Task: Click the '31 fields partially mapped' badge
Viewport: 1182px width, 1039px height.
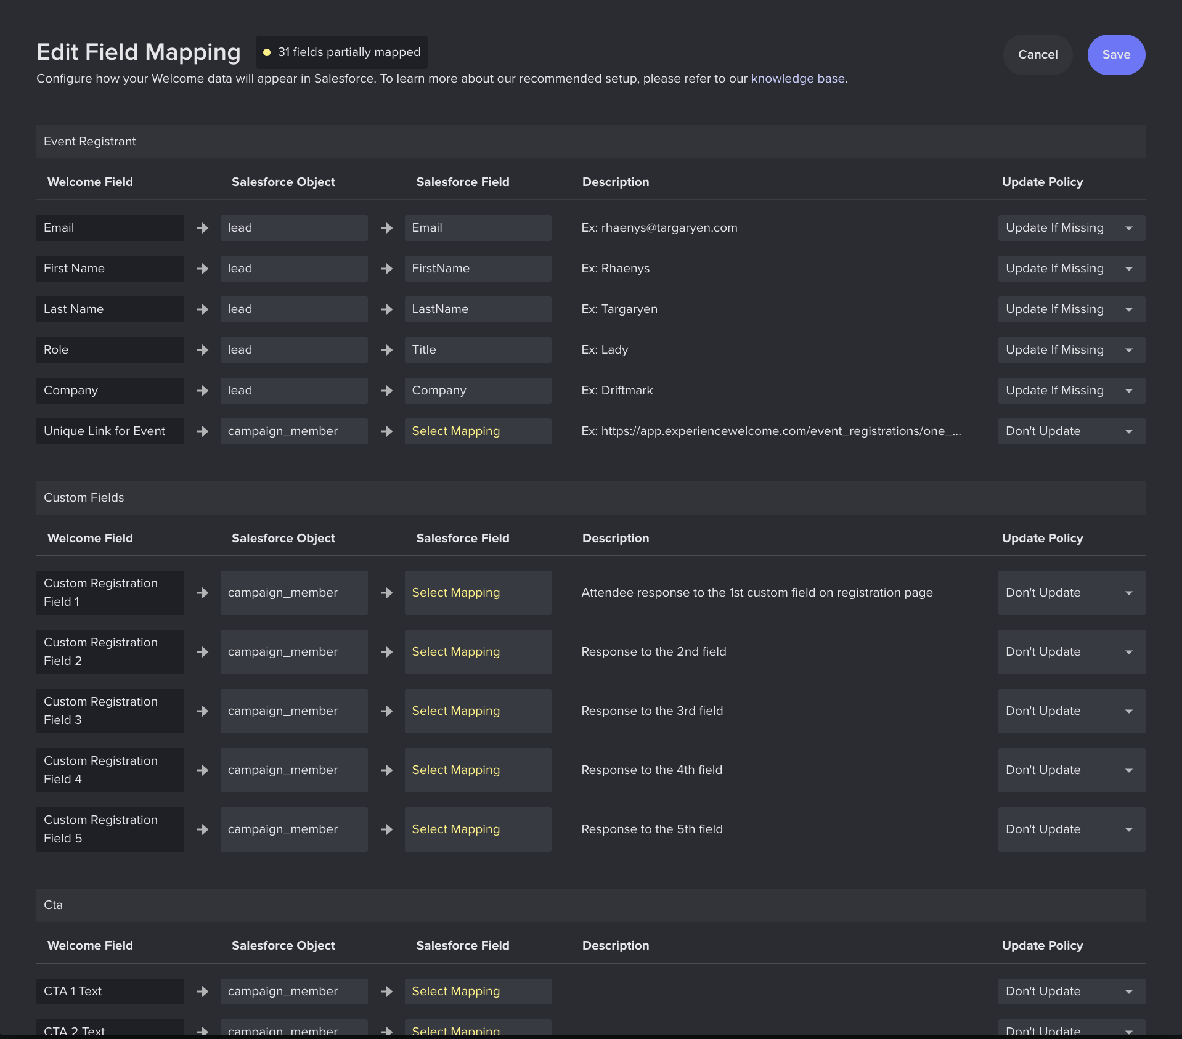Action: tap(342, 52)
